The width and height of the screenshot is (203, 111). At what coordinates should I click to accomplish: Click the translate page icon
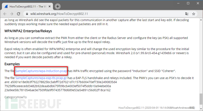[x=187, y=14]
